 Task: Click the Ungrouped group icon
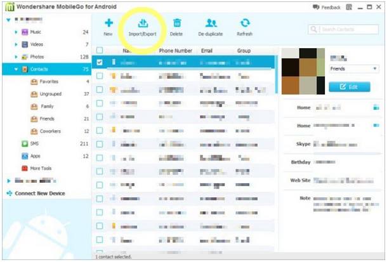pos(34,94)
